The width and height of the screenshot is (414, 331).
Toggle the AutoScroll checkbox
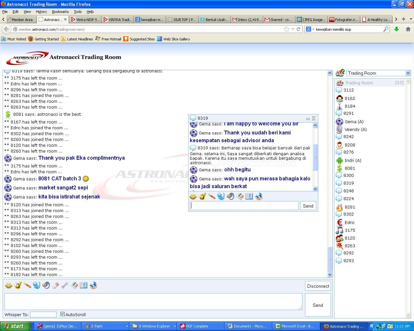(62, 314)
